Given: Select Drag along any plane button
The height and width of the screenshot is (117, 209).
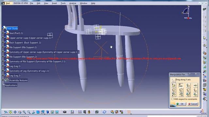Looking at the screenshot, I should coord(195,90).
